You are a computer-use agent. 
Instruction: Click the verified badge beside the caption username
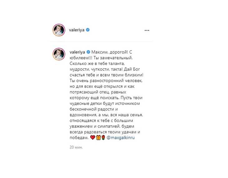pos(88,52)
